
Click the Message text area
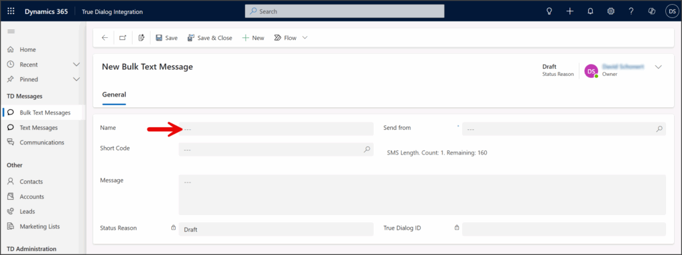(x=422, y=194)
